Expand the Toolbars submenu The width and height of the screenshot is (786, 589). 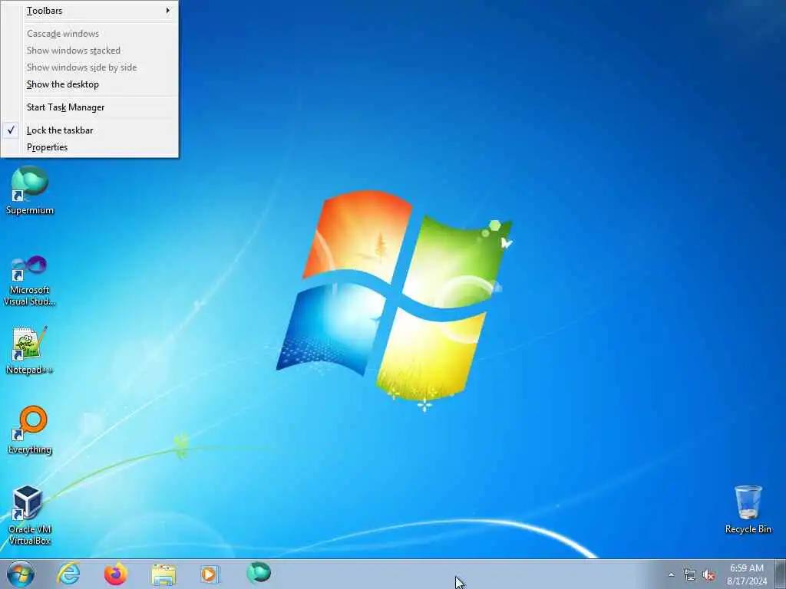point(90,11)
